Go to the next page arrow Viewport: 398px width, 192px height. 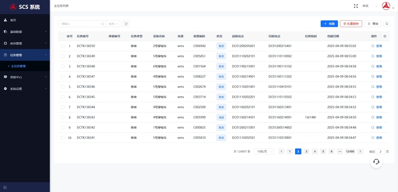360,151
